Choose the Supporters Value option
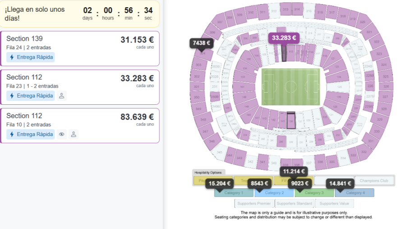The image size is (406, 229). coord(334,204)
